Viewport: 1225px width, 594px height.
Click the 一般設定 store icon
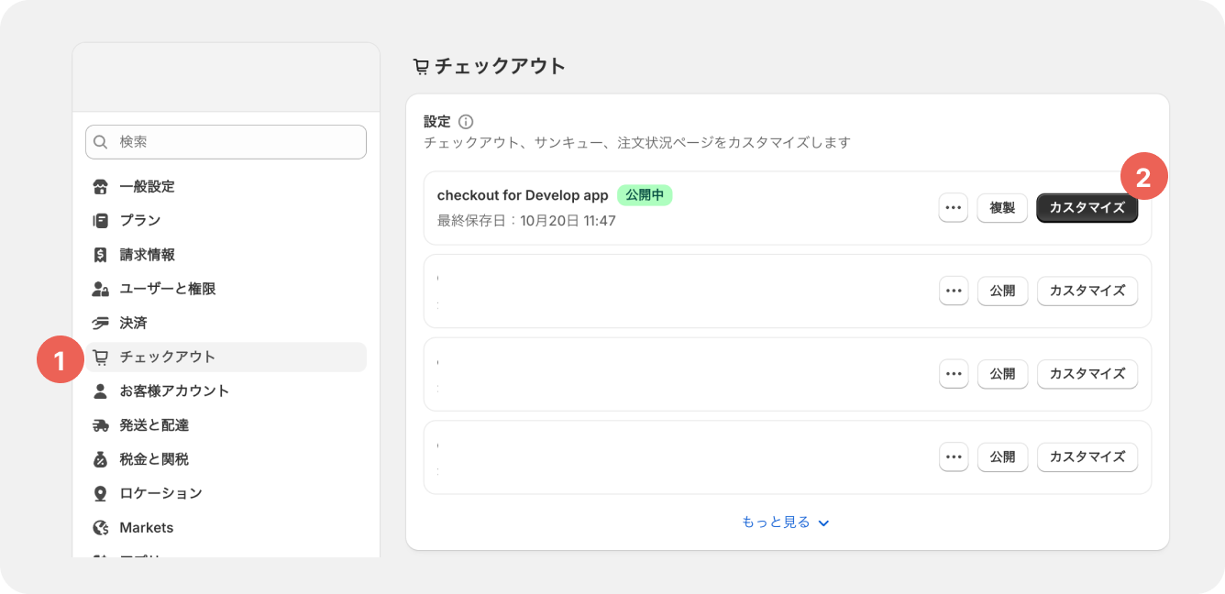(101, 187)
